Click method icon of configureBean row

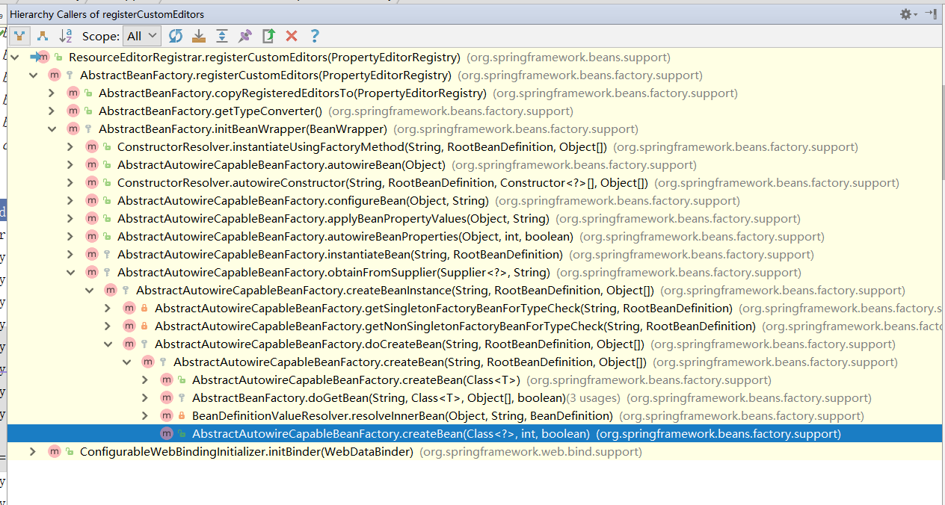pyautogui.click(x=91, y=201)
